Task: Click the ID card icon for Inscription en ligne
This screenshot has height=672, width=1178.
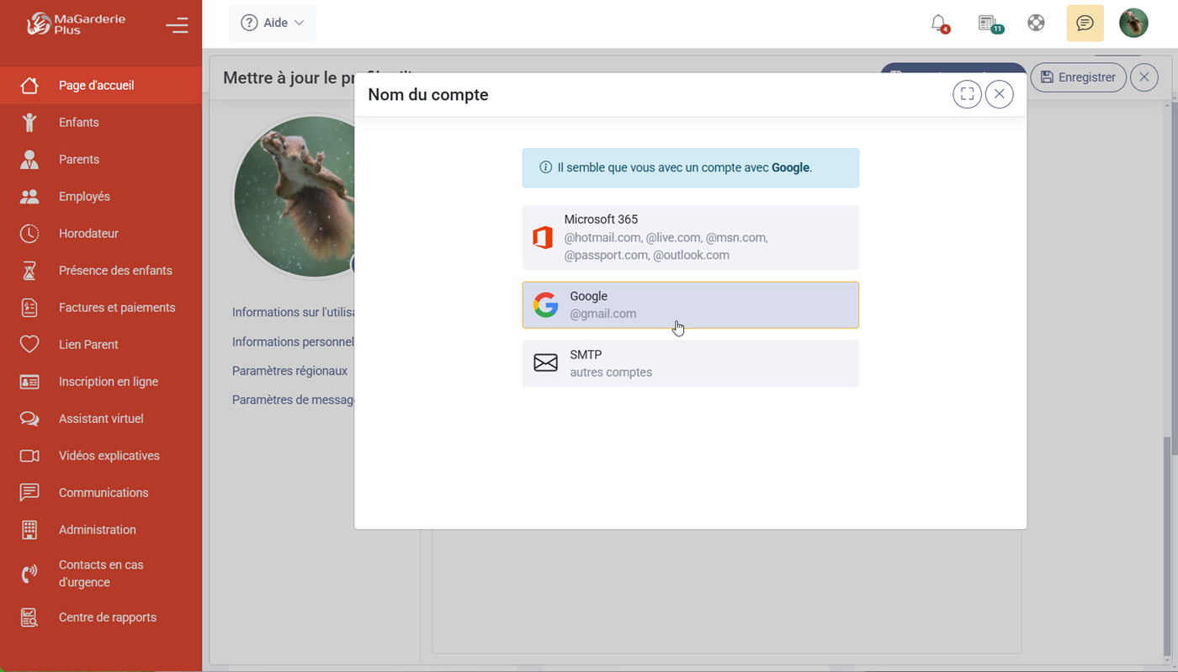Action: point(29,381)
